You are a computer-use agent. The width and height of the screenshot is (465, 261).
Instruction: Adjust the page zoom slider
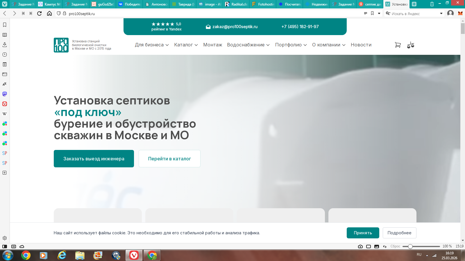[x=410, y=246]
